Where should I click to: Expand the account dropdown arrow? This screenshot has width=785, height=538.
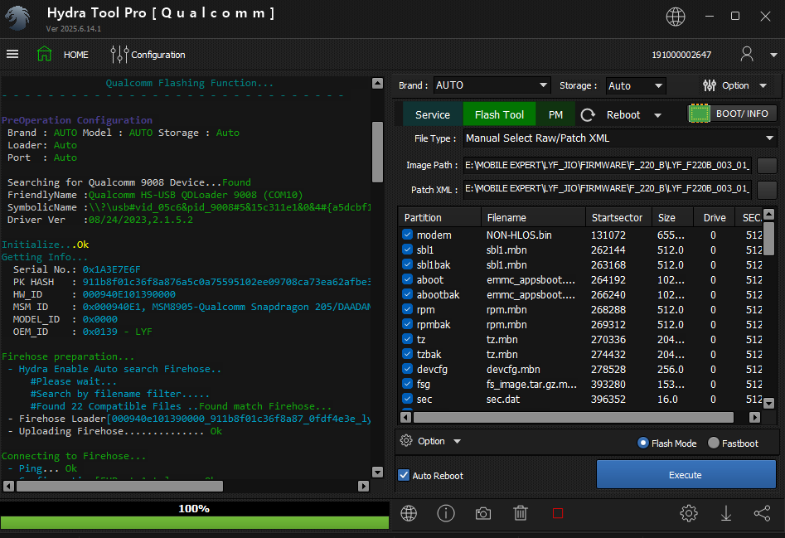(773, 55)
